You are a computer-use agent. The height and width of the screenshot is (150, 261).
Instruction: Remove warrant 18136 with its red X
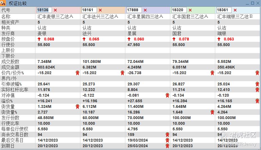coord(55,10)
